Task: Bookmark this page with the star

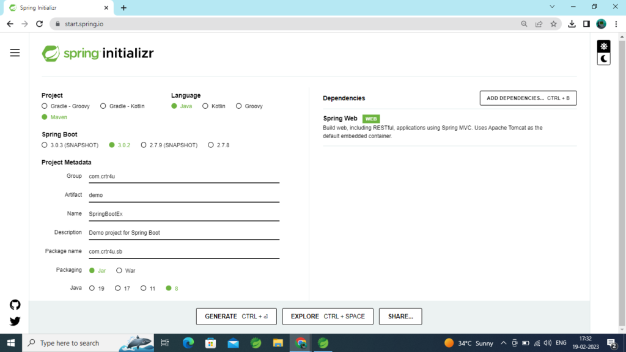Action: click(553, 24)
